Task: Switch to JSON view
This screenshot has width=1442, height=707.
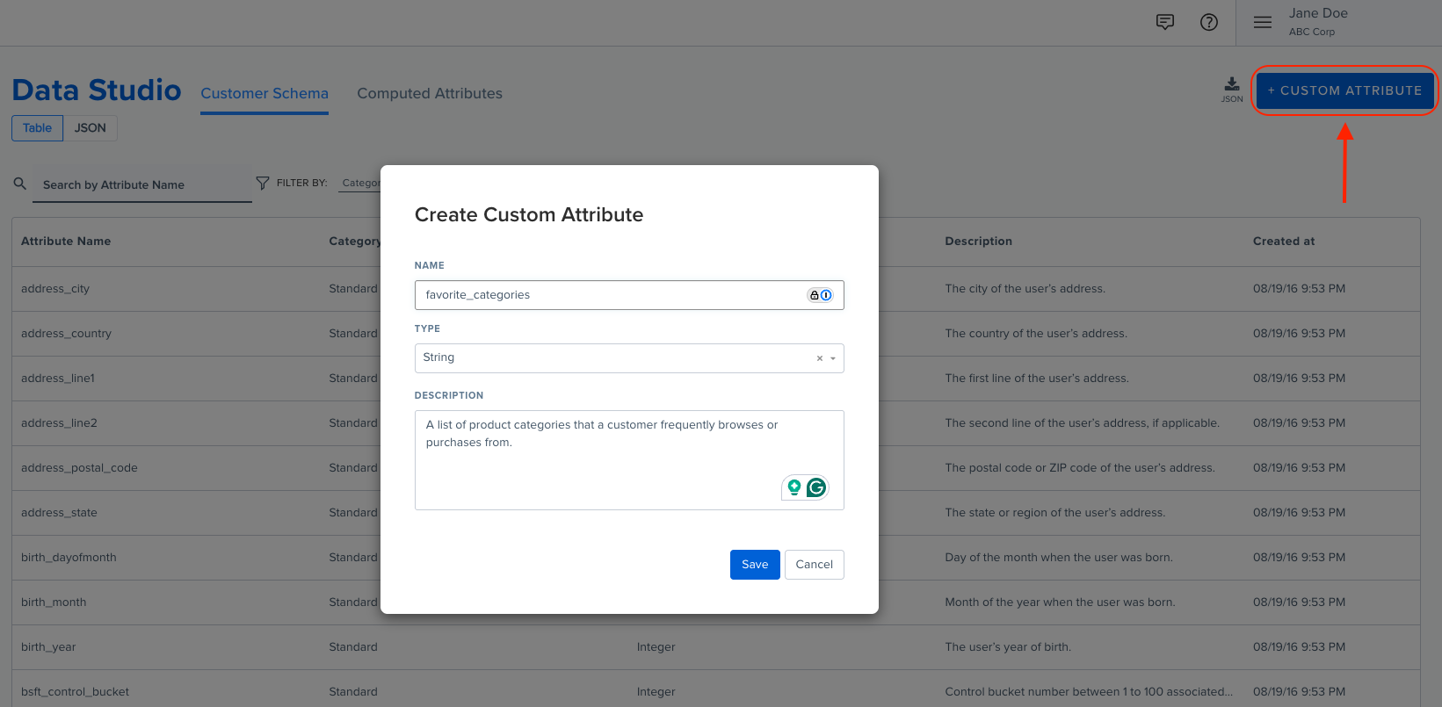Action: (90, 128)
